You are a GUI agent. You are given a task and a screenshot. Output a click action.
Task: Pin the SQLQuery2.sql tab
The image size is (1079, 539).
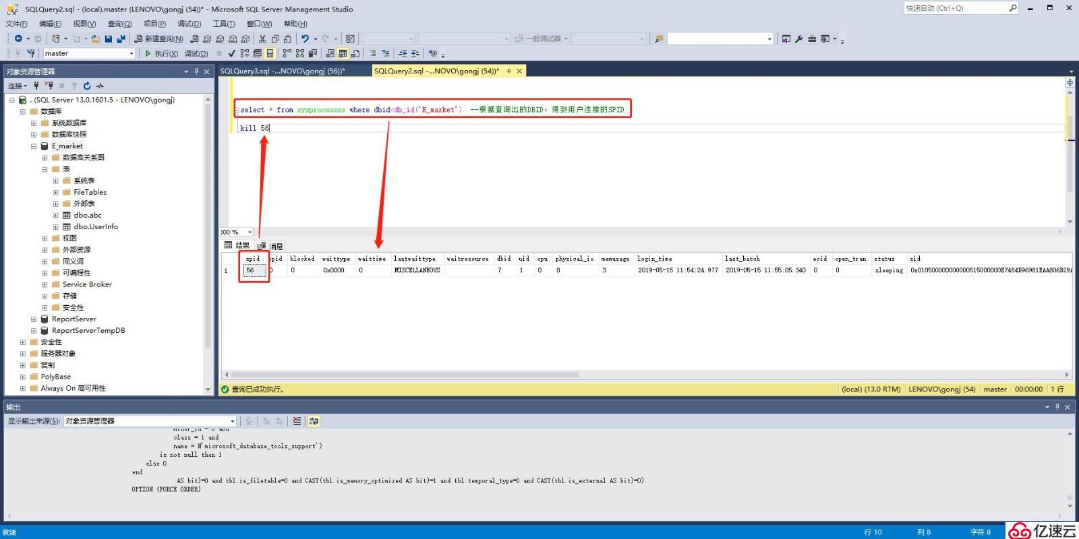[508, 71]
